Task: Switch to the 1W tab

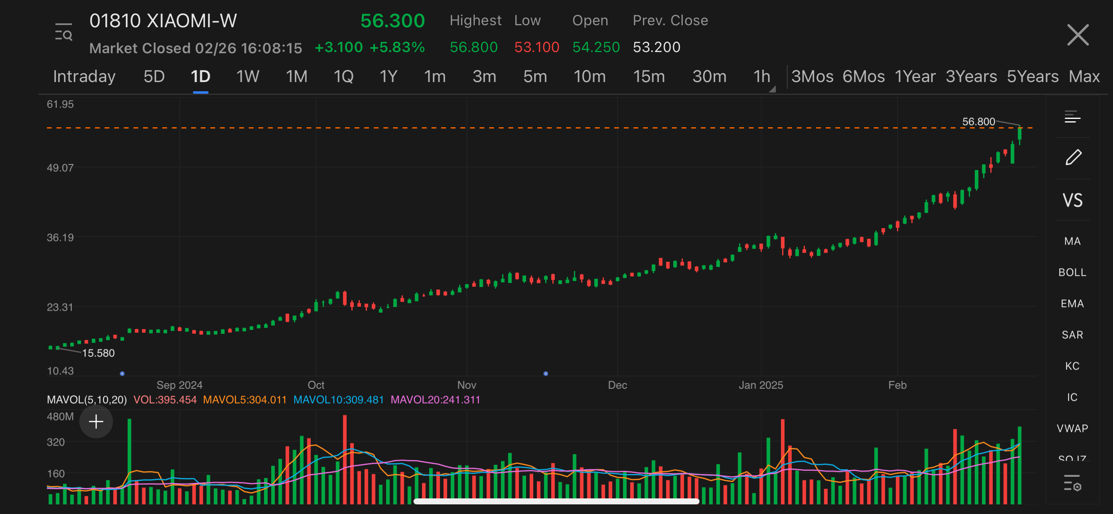Action: (x=248, y=76)
